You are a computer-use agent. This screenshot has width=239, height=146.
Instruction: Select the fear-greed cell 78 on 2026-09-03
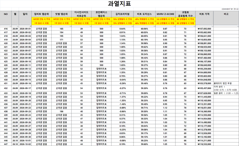[x=185, y=36]
